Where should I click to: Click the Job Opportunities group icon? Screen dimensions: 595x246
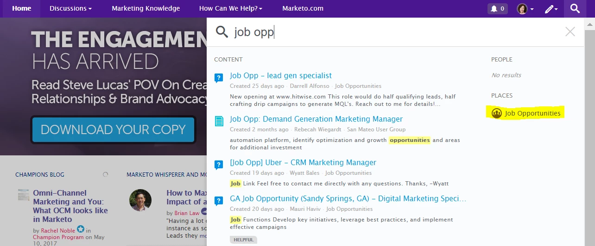coord(497,113)
